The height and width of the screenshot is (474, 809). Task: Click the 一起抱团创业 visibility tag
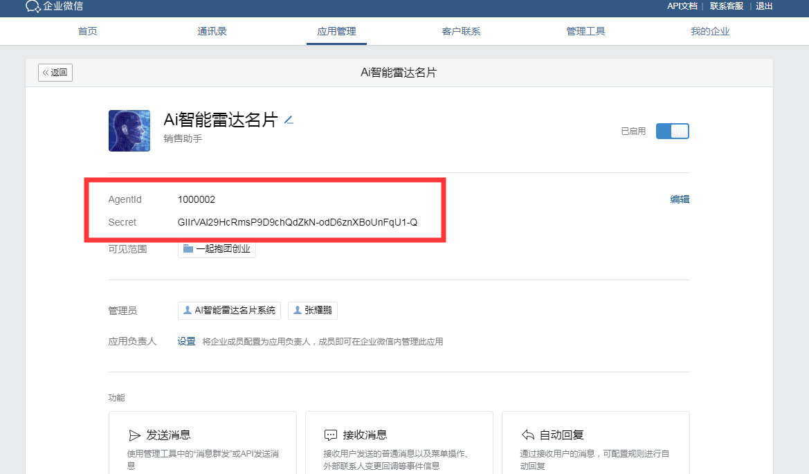click(x=217, y=249)
